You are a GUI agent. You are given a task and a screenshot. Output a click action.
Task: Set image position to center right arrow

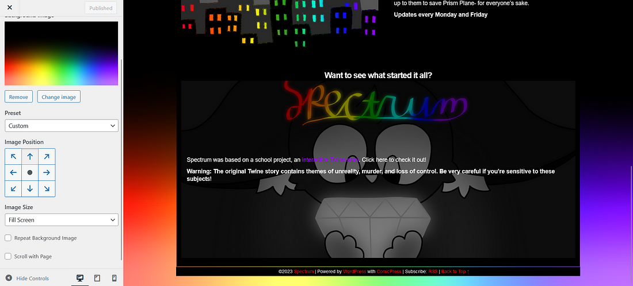tap(47, 172)
